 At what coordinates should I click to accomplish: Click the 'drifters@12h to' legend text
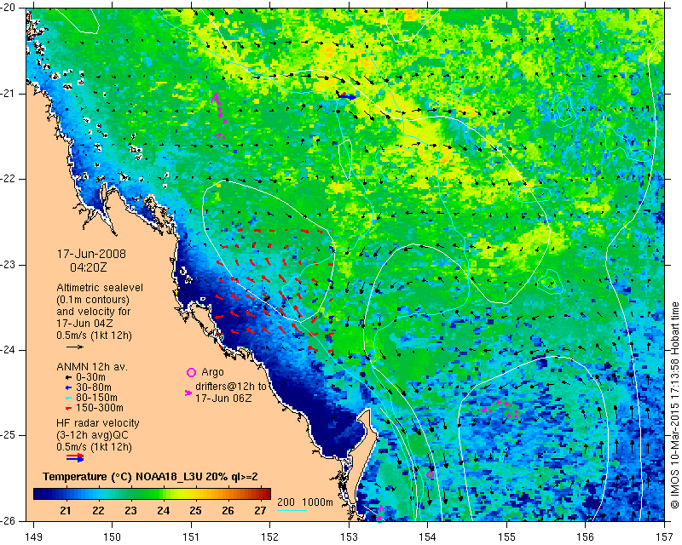(230, 386)
